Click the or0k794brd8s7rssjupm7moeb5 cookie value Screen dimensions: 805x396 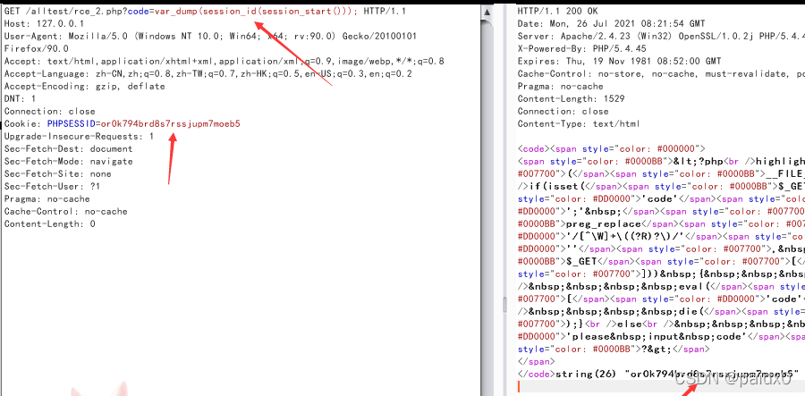point(171,123)
